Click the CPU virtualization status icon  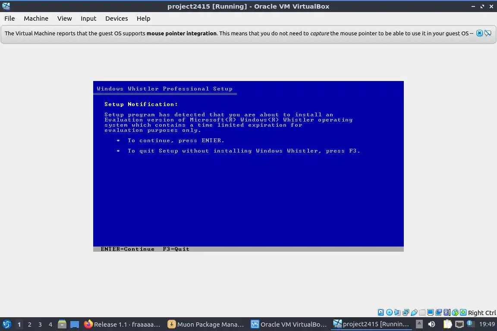(447, 312)
